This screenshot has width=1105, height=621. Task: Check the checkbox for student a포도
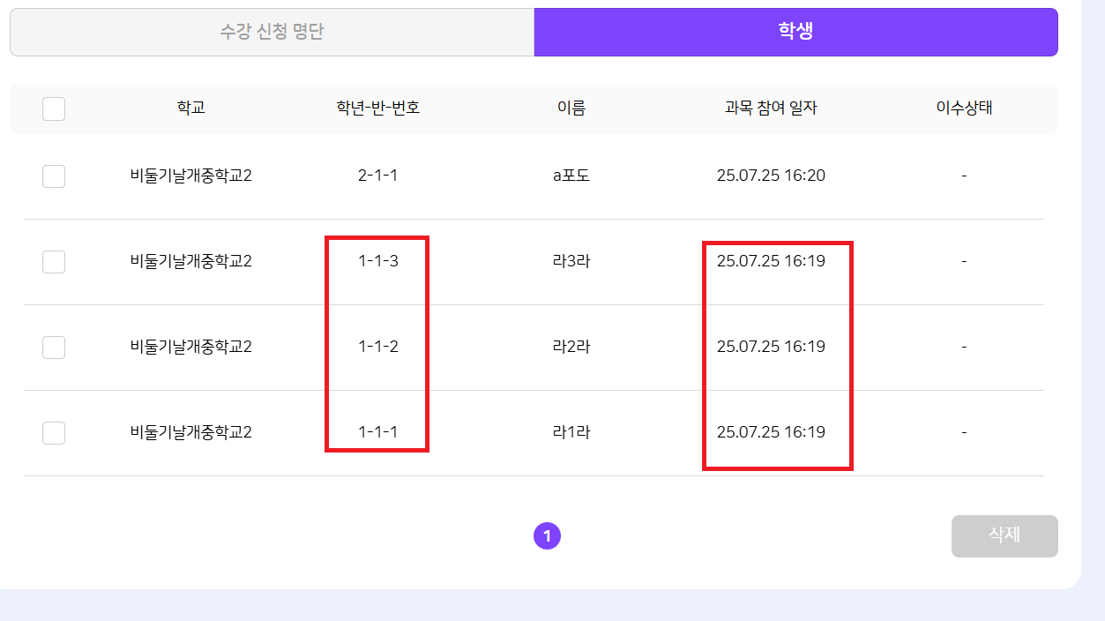[x=54, y=176]
